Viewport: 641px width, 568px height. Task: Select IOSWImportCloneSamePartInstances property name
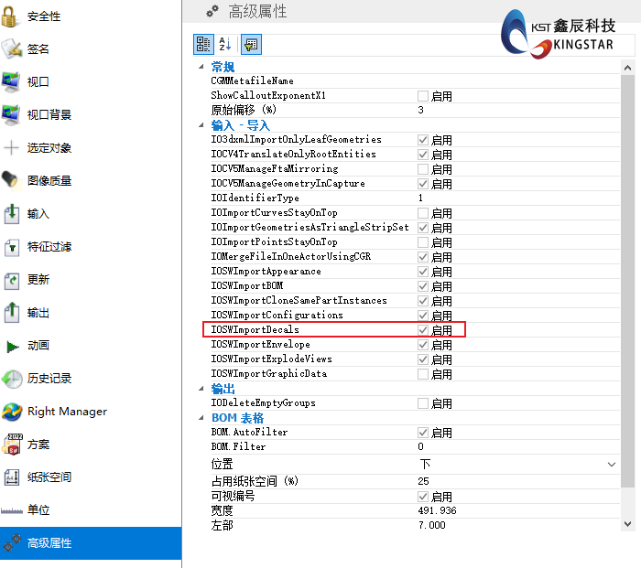pos(299,301)
